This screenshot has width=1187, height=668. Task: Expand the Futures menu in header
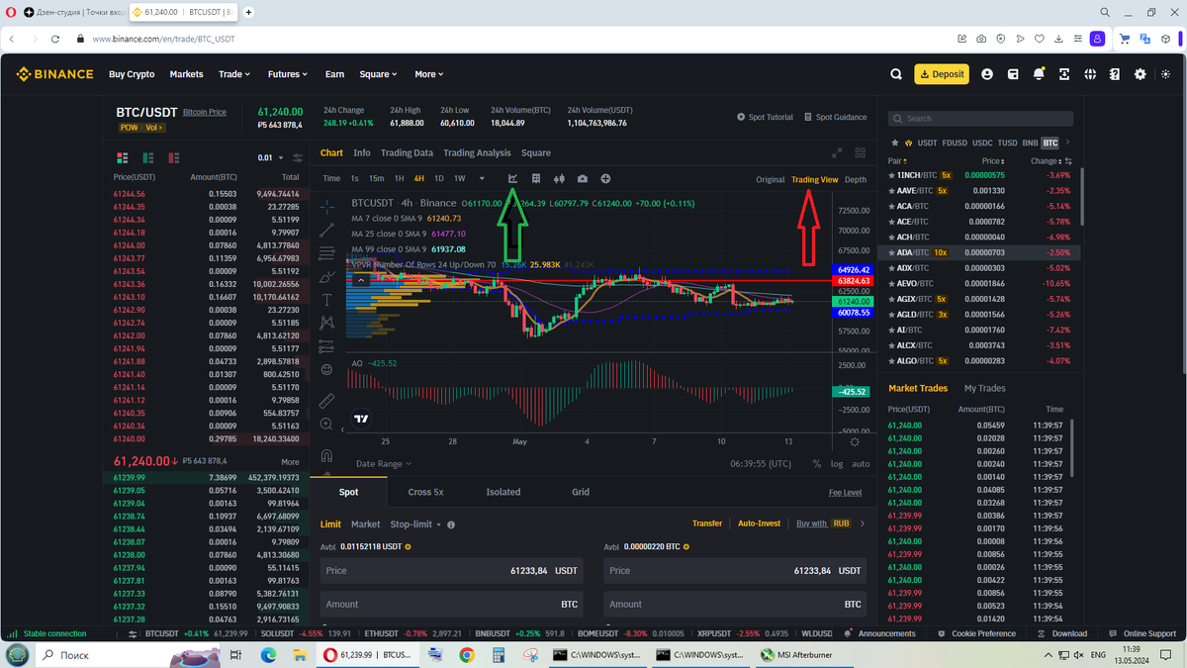288,74
